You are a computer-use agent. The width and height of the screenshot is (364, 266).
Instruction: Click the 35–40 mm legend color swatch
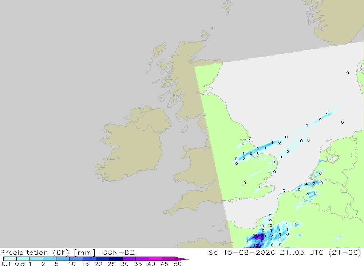142,259
